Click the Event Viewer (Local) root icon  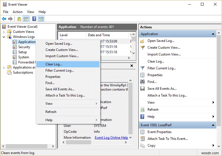4,27
